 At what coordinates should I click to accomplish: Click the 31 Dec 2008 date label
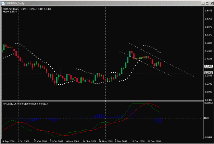click(154, 141)
